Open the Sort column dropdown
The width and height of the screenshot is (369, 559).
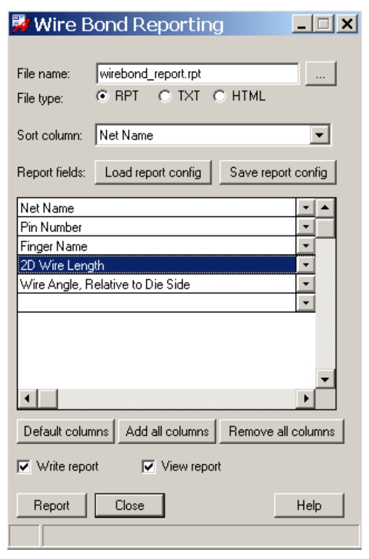[x=319, y=135]
